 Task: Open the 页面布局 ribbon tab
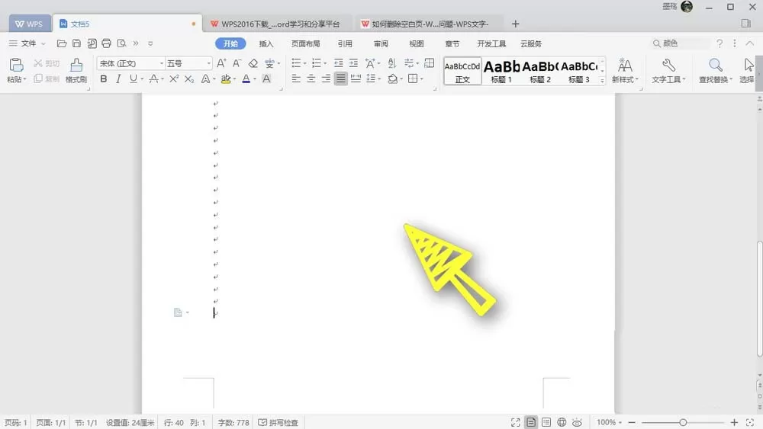pyautogui.click(x=306, y=43)
